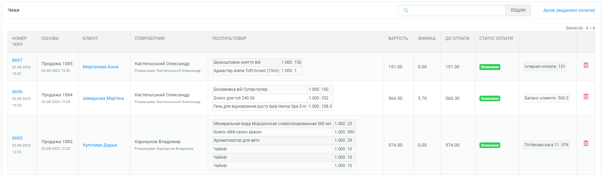Viewport: 602px width, 175px height.
Task: Click the НОМЕР ЧЕКУ column header
Action: click(x=19, y=41)
